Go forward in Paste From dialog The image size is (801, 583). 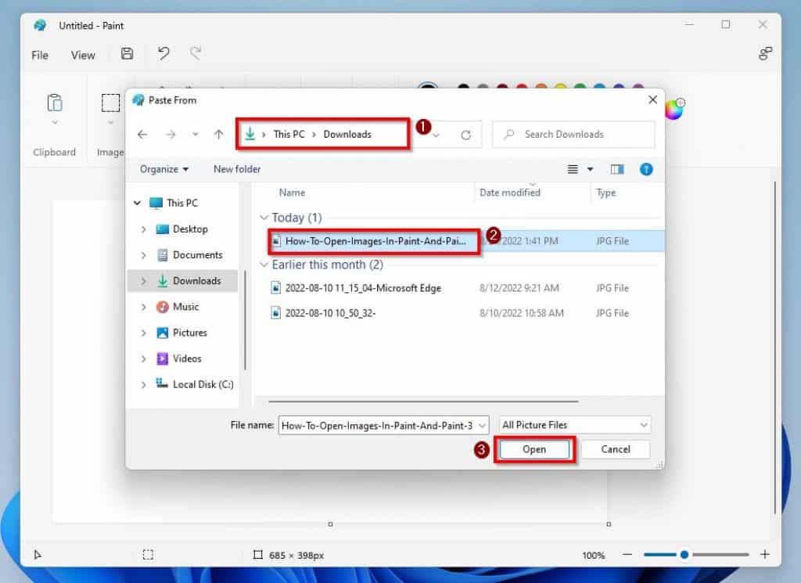coord(171,135)
